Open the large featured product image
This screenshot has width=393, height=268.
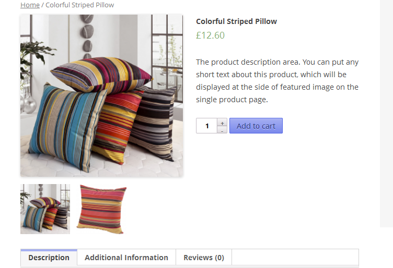point(101,95)
